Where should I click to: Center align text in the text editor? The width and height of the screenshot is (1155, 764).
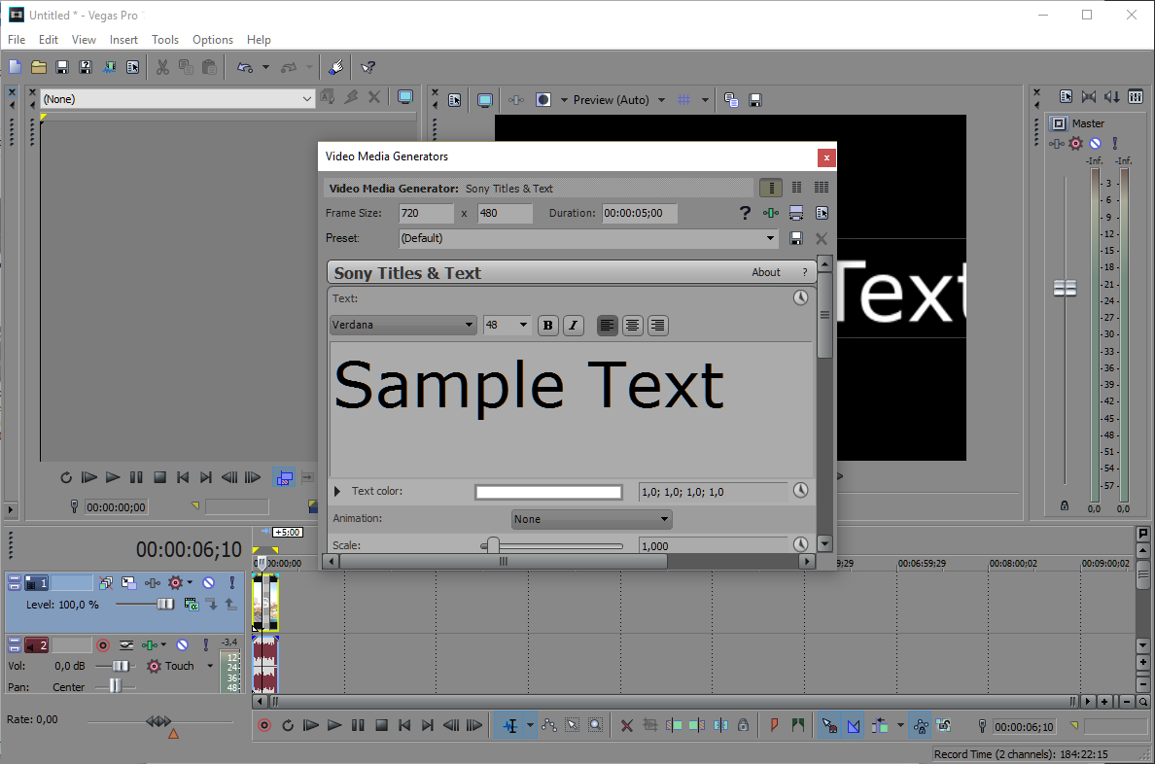(x=632, y=325)
